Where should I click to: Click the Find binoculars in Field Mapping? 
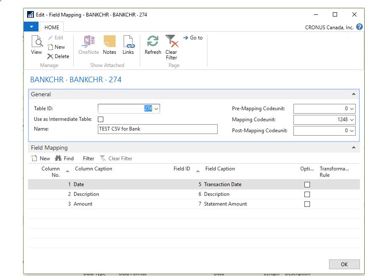tap(58, 158)
